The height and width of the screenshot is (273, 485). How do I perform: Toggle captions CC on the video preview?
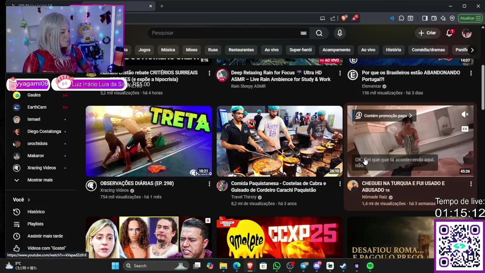[465, 129]
